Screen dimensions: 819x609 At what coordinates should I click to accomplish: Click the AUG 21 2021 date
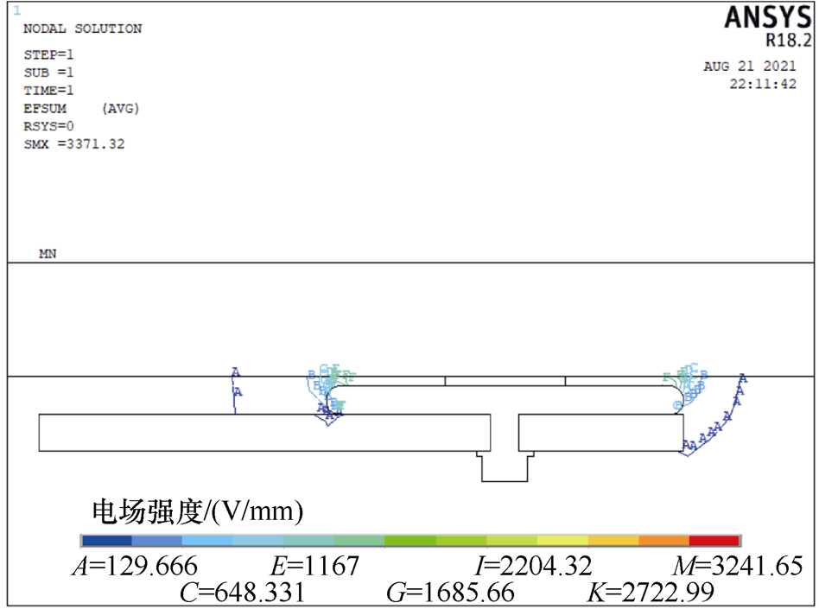pyautogui.click(x=750, y=67)
